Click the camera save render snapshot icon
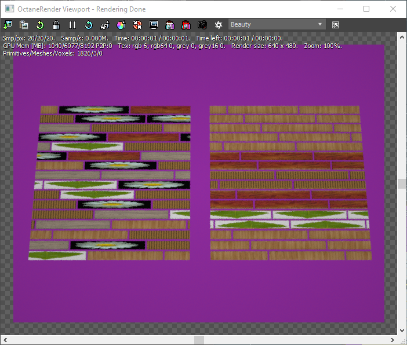This screenshot has width=407, height=345. 202,25
